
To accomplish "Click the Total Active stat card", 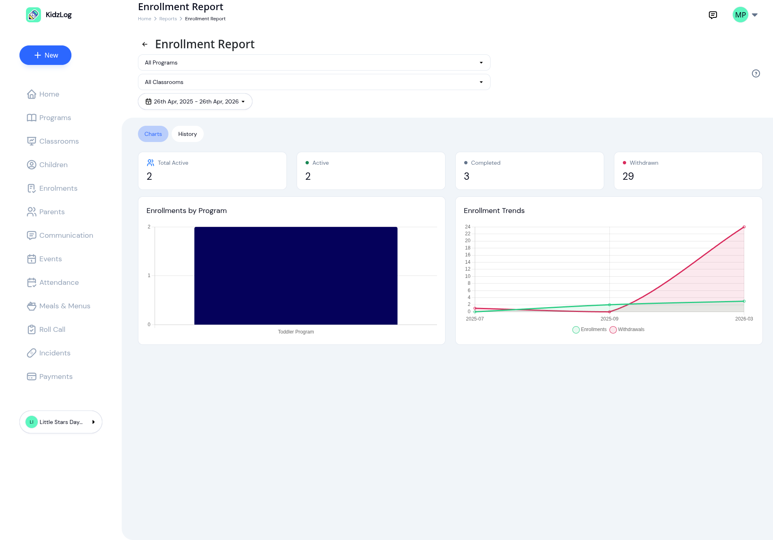I will (x=212, y=171).
